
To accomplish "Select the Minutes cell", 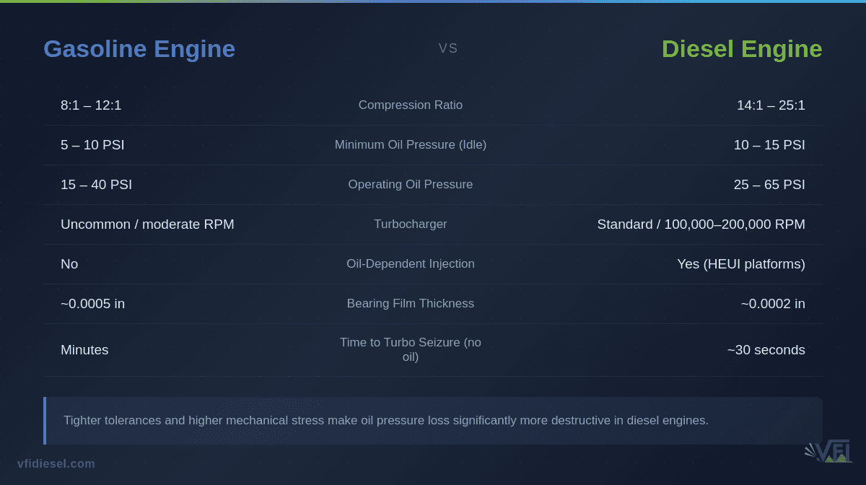I will (84, 349).
